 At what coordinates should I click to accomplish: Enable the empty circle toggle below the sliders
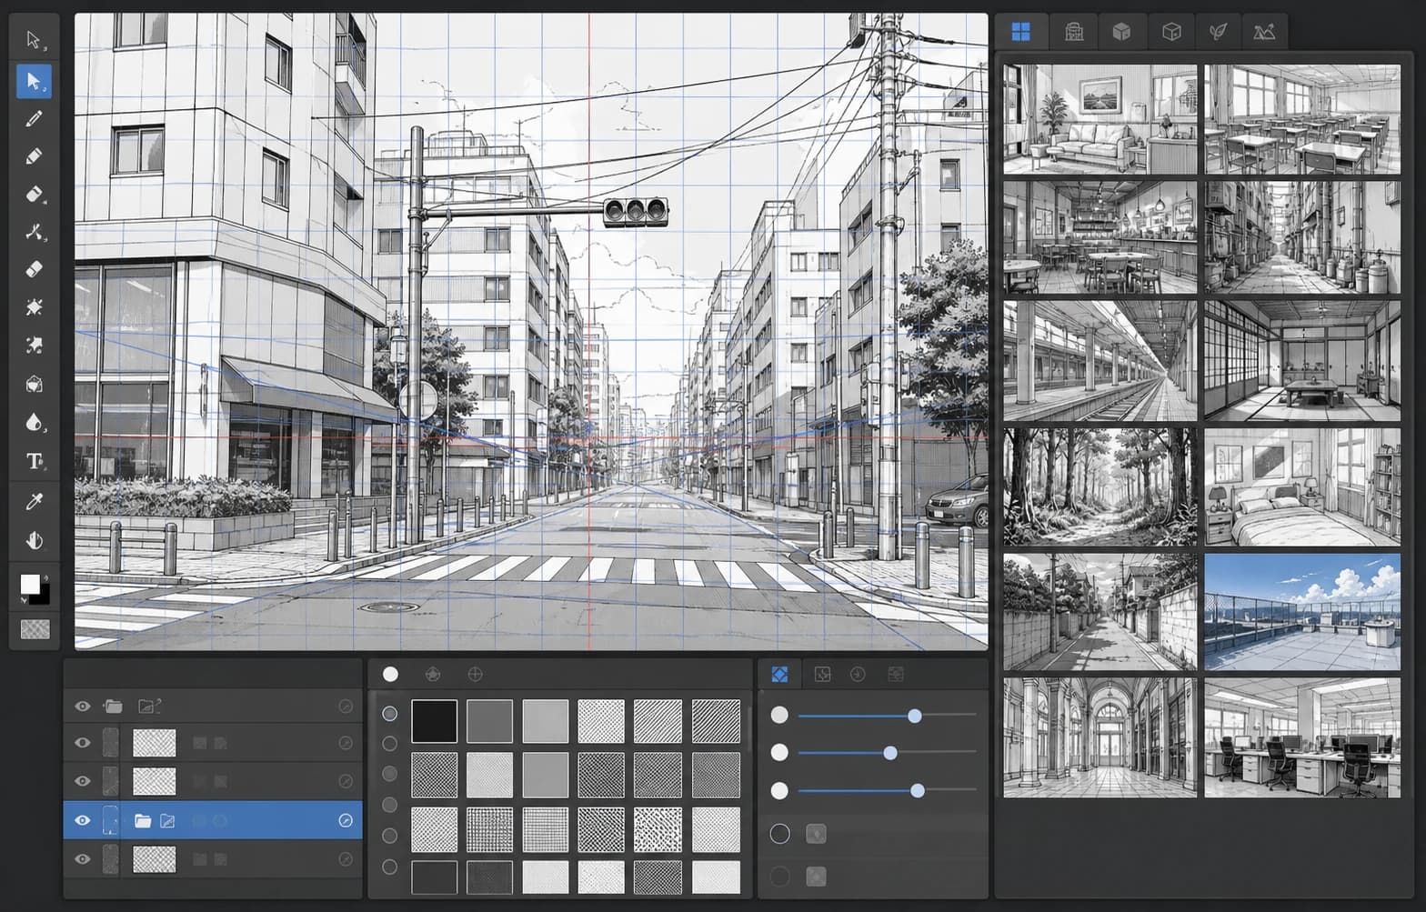pos(780,833)
